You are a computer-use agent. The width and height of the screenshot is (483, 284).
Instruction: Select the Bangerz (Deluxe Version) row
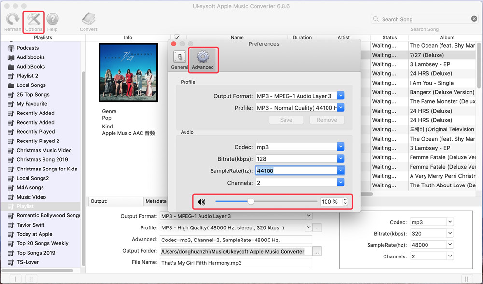(x=442, y=92)
